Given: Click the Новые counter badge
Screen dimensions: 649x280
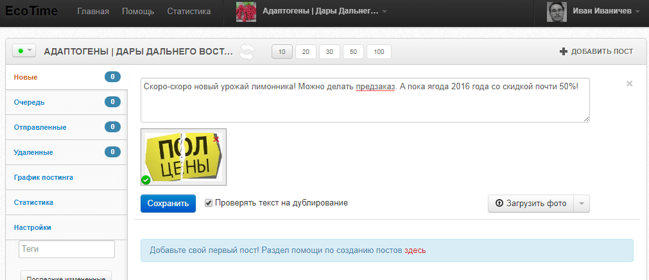Looking at the screenshot, I should click(x=112, y=76).
